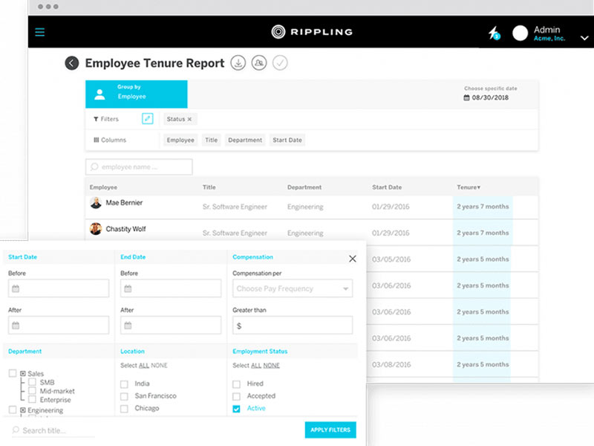The image size is (594, 446).
Task: Check the Mid-market checkbox
Action: [x=32, y=391]
